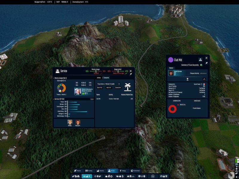Click the locate circle beside Ile-de-France

pyautogui.click(x=201, y=84)
